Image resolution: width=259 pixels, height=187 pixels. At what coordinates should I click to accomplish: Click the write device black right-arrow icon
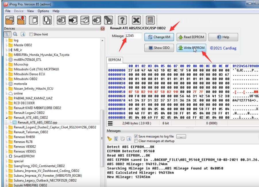(x=73, y=20)
